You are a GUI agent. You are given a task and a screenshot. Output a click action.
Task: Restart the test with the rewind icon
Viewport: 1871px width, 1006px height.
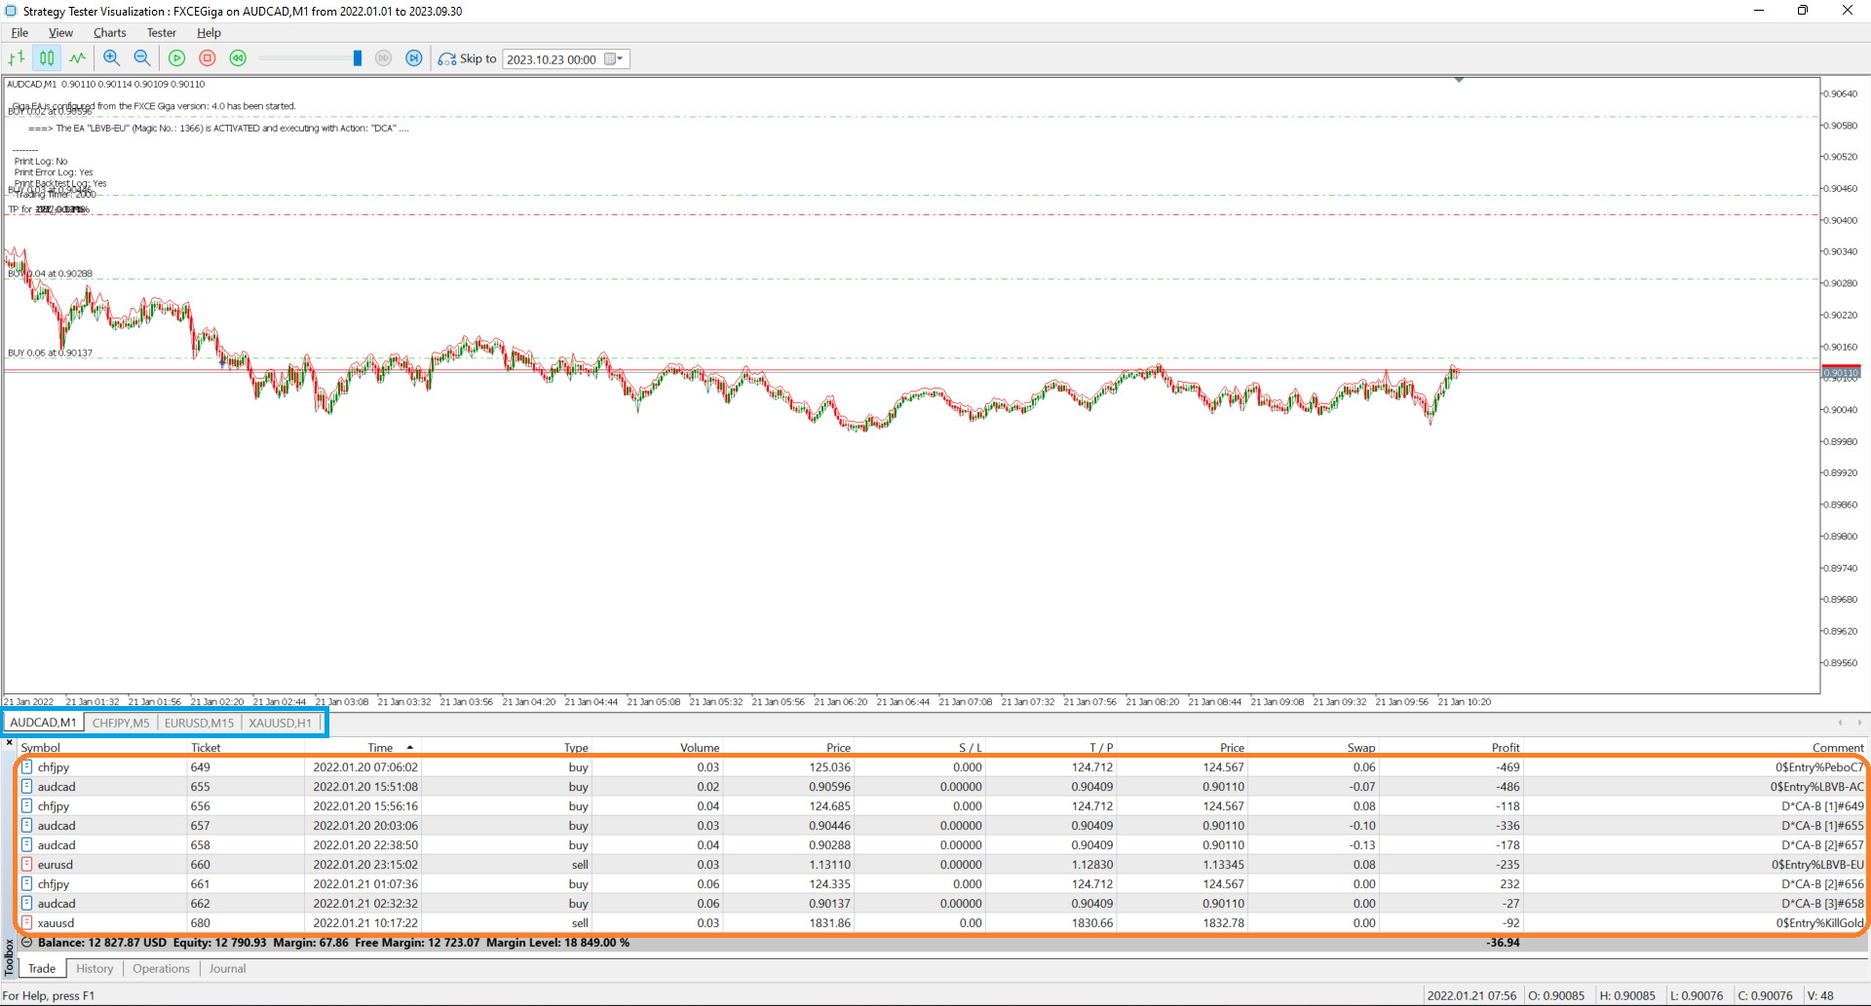[238, 58]
